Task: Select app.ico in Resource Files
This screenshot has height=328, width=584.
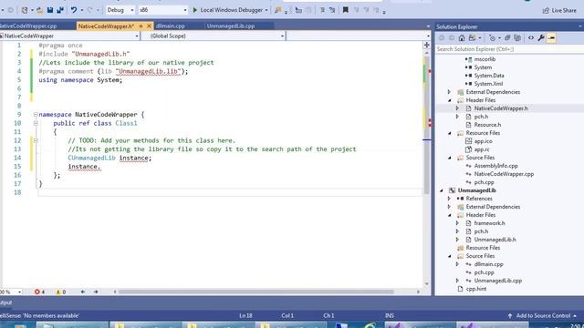Action: click(x=483, y=141)
